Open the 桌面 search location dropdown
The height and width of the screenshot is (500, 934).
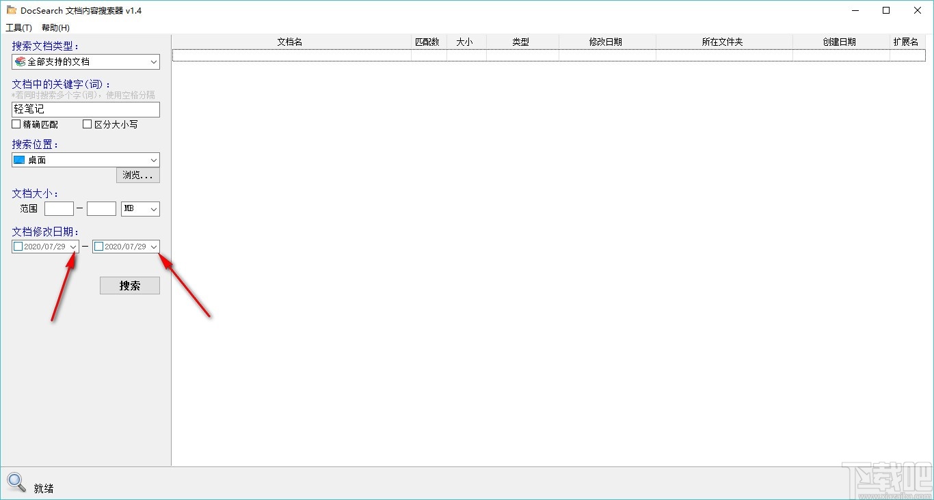[153, 160]
